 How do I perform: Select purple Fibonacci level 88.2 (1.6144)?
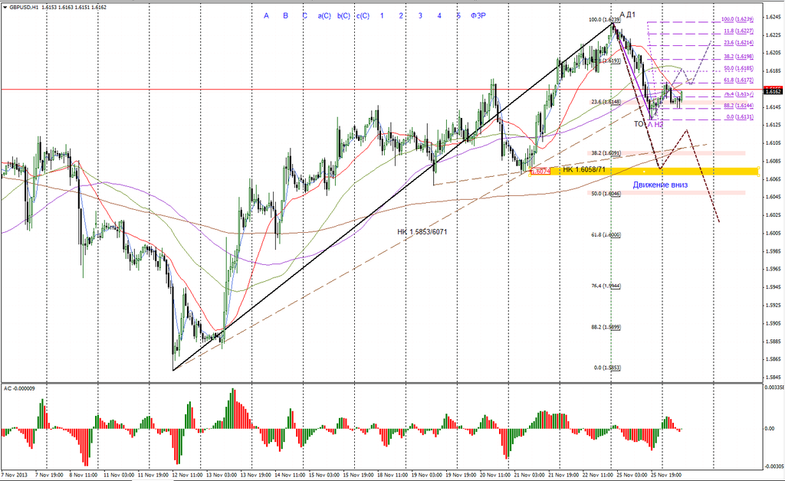coord(738,106)
